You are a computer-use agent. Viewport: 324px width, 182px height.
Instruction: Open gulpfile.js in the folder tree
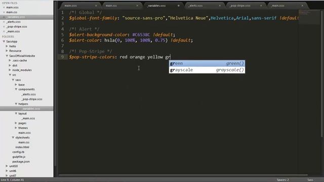tap(19, 157)
